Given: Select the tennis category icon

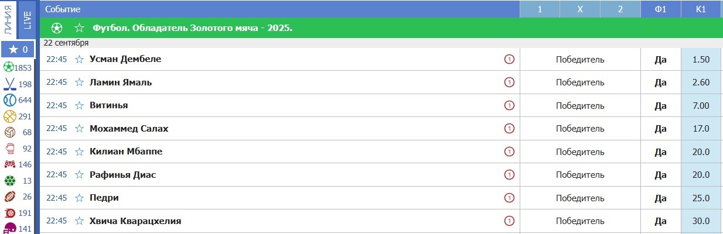Looking at the screenshot, I should coord(9,100).
